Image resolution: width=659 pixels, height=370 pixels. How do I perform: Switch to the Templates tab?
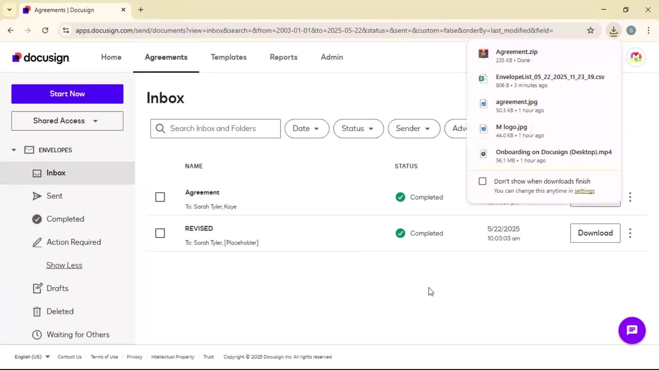coord(229,57)
